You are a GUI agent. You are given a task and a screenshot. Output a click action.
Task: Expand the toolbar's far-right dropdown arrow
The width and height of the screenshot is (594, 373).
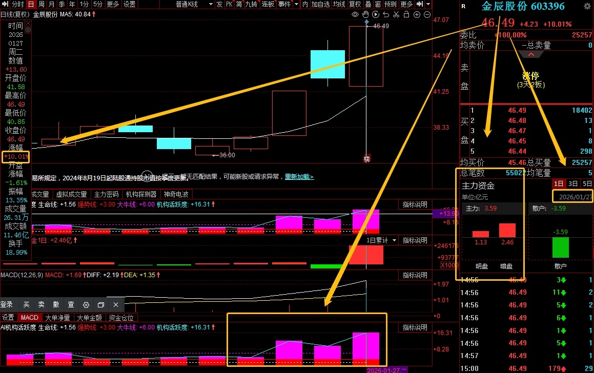pyautogui.click(x=428, y=4)
